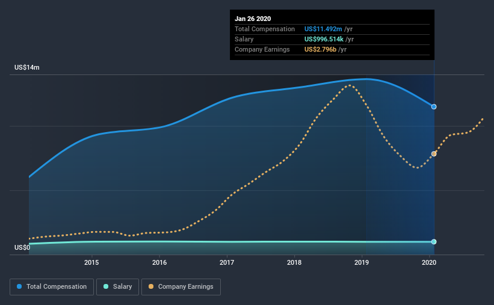
Task: Click the US$14m y-axis label
Action: click(x=27, y=67)
